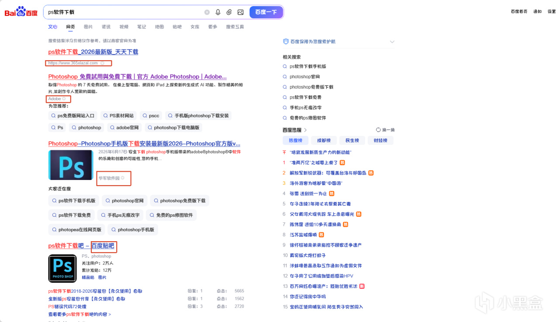Screen dimensions: 559x322
Task: Focus the search field containing ps软件下载
Action: point(124,12)
